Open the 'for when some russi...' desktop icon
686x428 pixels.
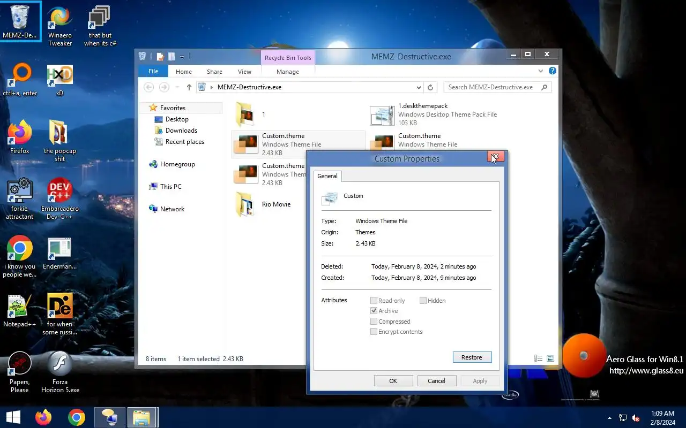pyautogui.click(x=60, y=315)
